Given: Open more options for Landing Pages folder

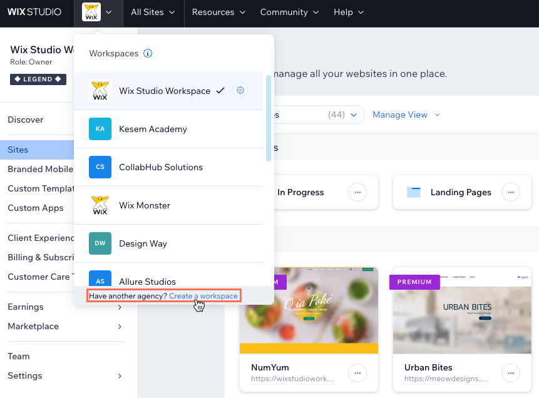Looking at the screenshot, I should pos(511,192).
